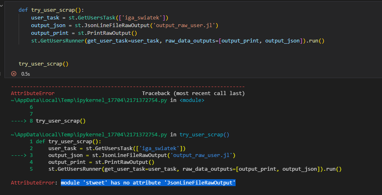Click traceback line '1 def try_user_scrap():'
This screenshot has width=382, height=195.
coord(65,142)
